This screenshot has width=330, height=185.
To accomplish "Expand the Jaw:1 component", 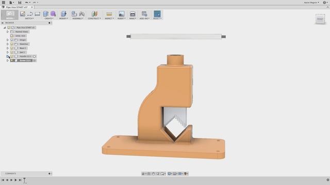I will [8, 52].
